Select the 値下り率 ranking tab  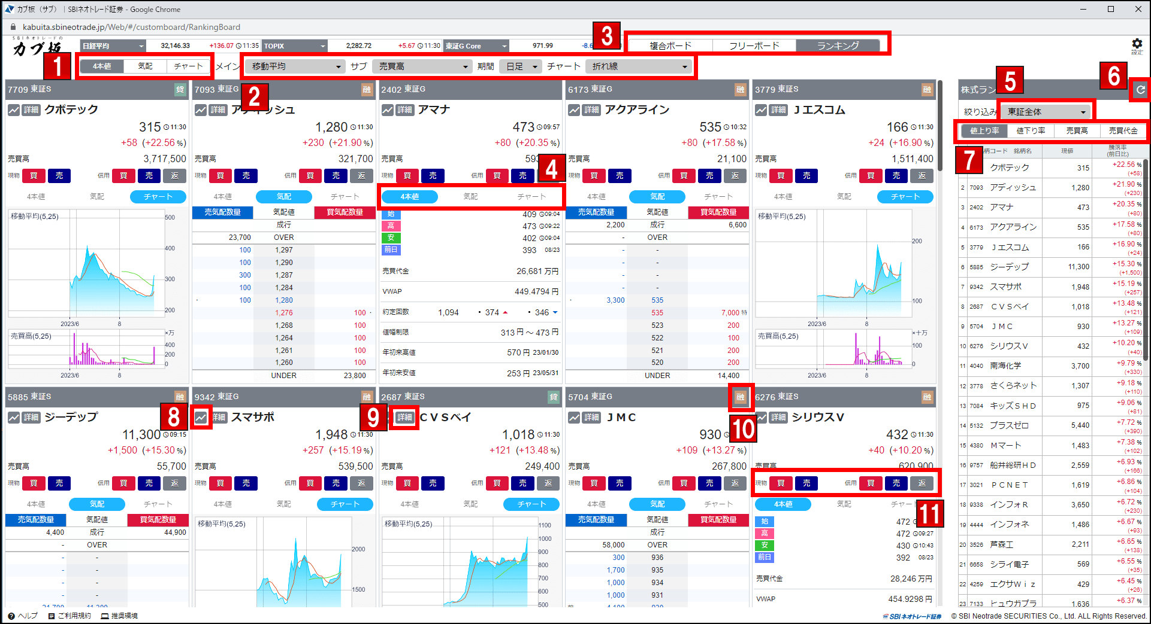point(1031,131)
